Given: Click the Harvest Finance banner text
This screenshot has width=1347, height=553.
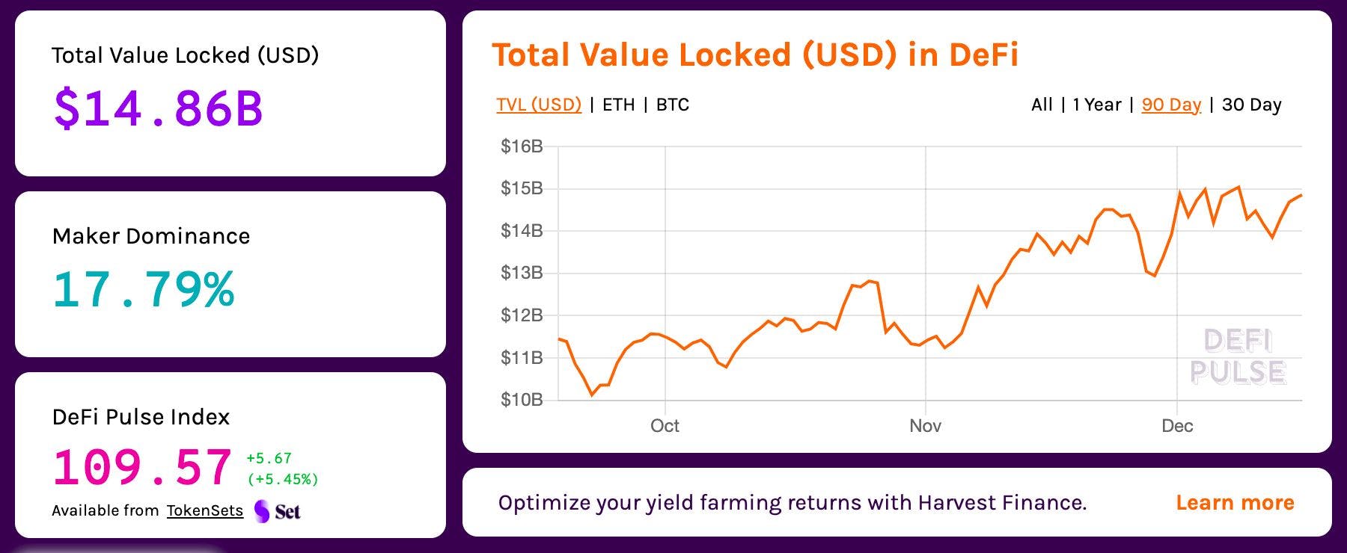Looking at the screenshot, I should (x=793, y=502).
